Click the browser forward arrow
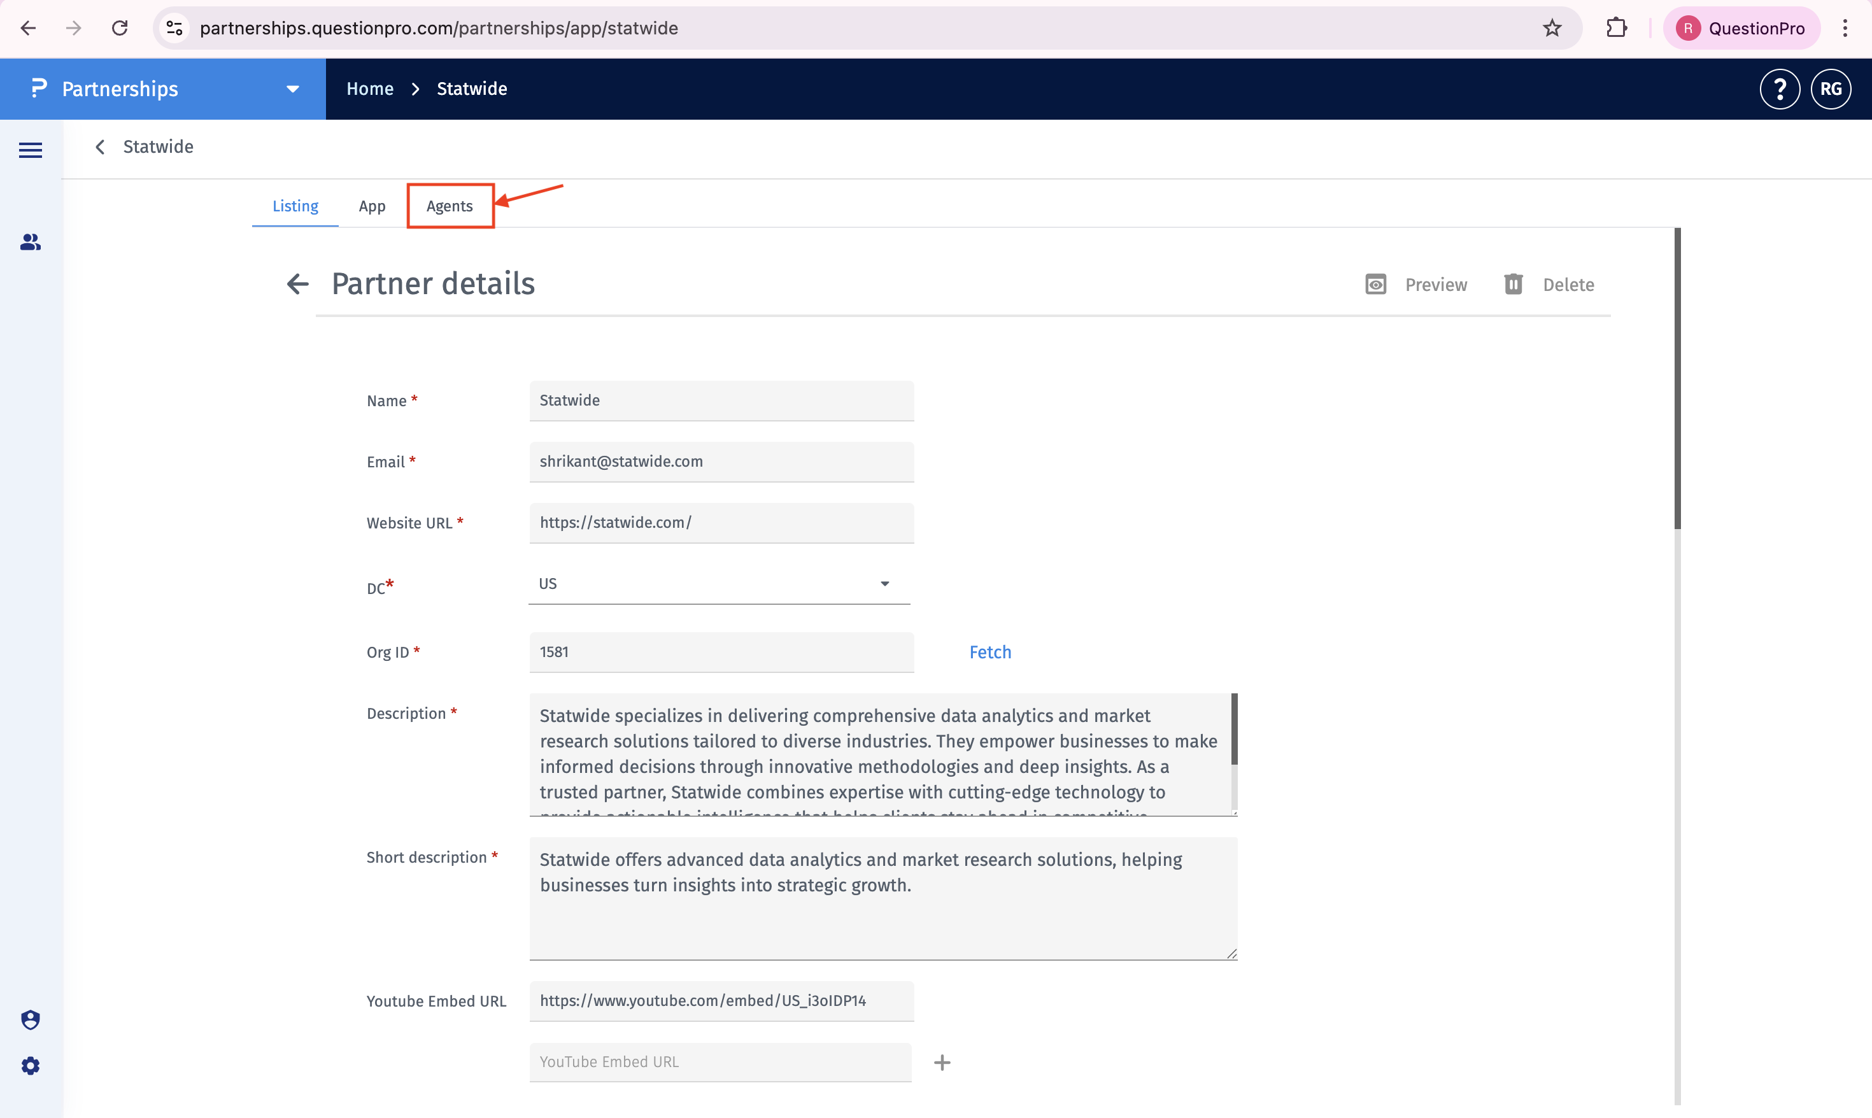The height and width of the screenshot is (1118, 1872). click(73, 28)
